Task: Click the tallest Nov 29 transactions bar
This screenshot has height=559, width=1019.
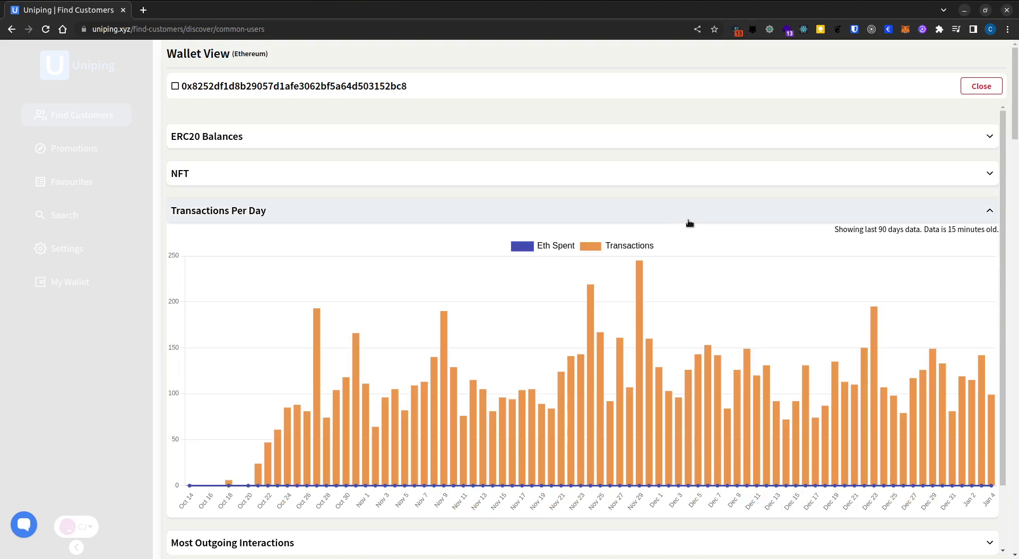Action: point(639,372)
